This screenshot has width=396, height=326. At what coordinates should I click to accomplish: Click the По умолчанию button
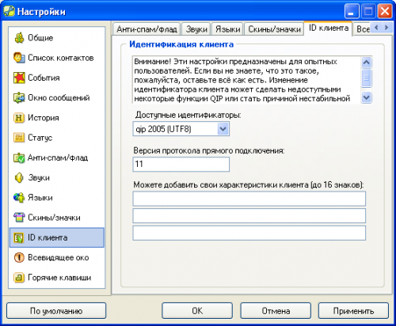pos(56,311)
